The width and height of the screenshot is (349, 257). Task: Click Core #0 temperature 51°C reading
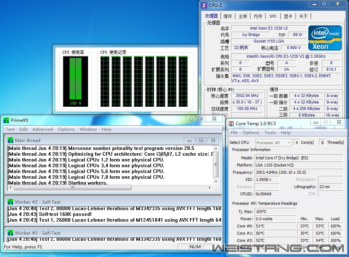(275, 226)
